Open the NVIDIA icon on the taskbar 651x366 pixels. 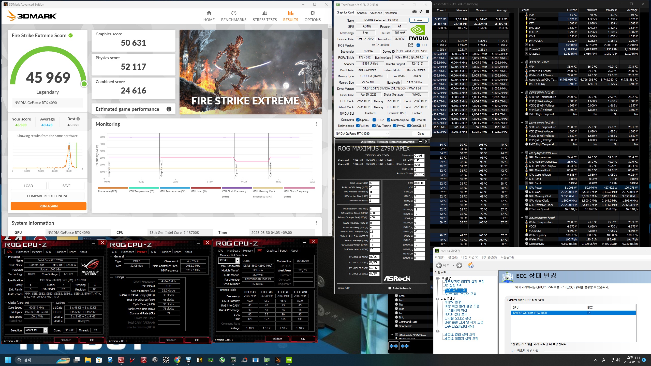point(289,360)
